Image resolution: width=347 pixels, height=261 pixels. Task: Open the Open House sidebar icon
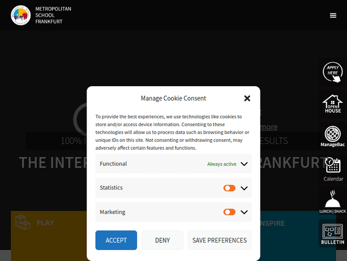click(x=332, y=104)
